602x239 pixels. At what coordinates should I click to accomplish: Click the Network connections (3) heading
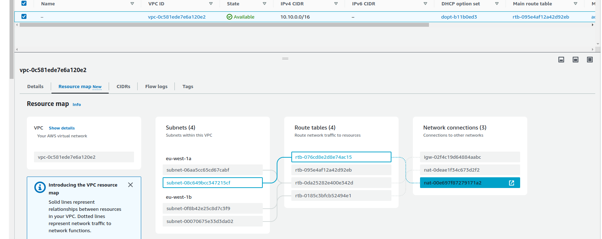[x=455, y=128]
